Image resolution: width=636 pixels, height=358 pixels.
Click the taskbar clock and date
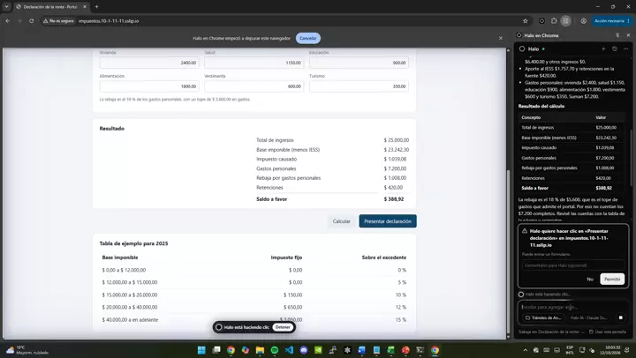(x=611, y=350)
